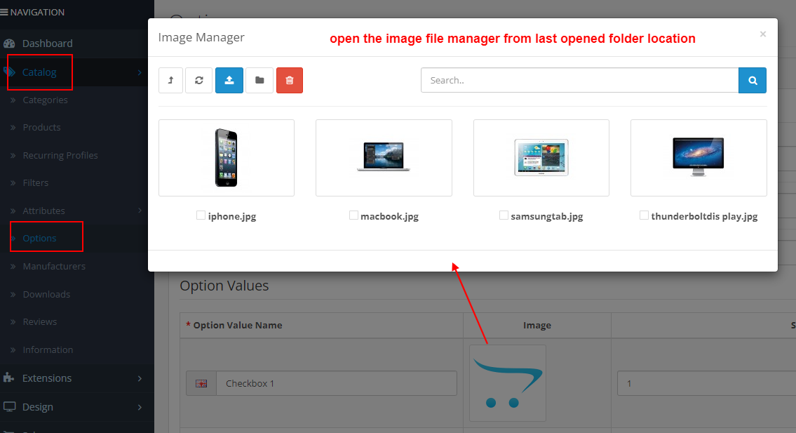Image resolution: width=796 pixels, height=433 pixels.
Task: Expand the Extensions sidebar section
Action: coord(46,378)
